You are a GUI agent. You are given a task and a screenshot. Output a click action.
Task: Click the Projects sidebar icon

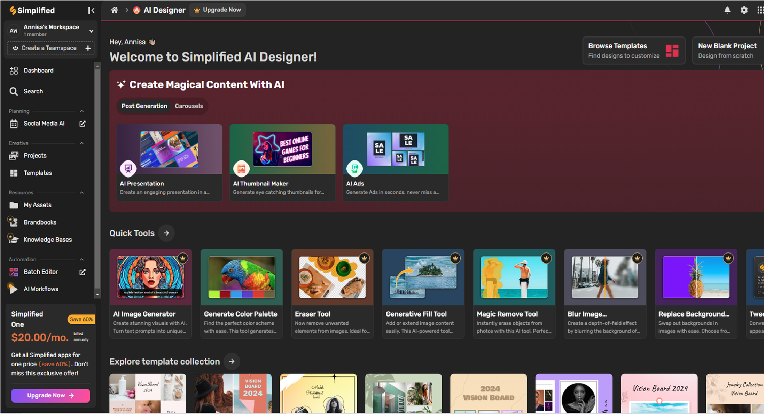click(14, 156)
